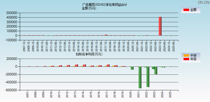Screen dimensions: 210x102
Task: Click the 年报 legend label
Action: click(193, 59)
